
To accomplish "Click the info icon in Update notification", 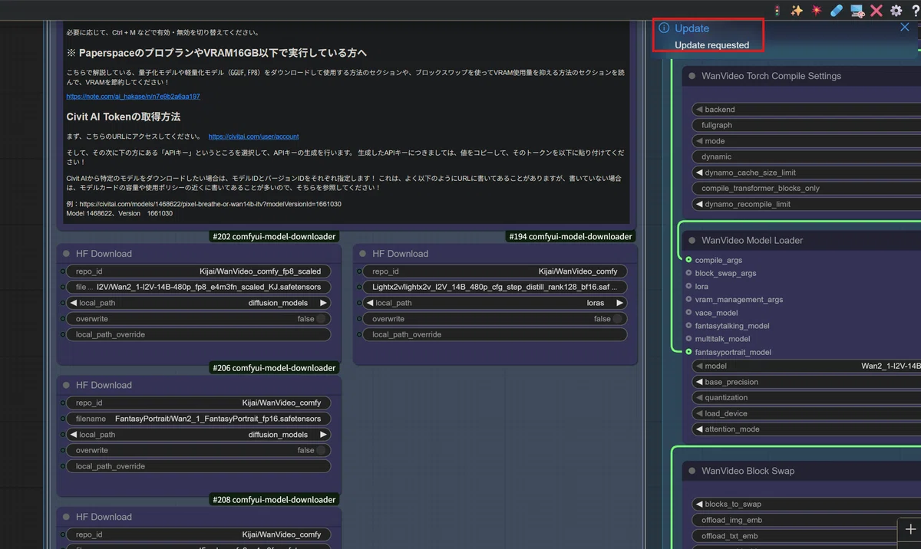I will 664,28.
